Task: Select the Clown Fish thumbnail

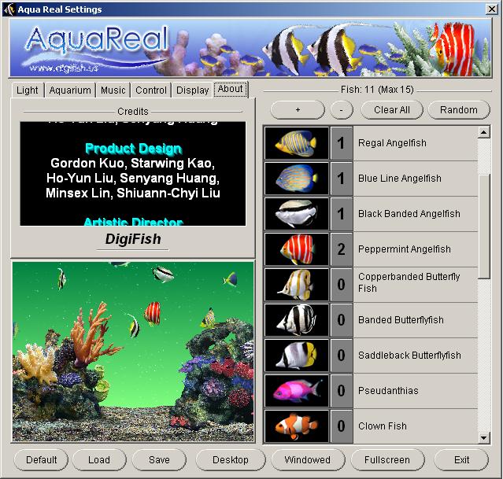Action: (297, 426)
